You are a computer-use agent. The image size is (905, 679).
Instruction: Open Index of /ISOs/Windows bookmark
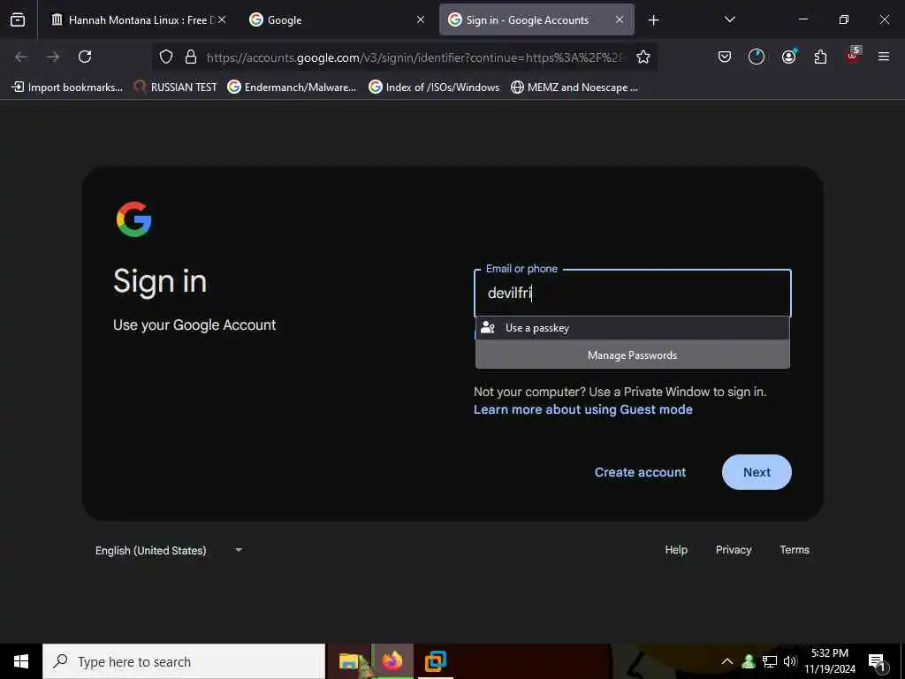pos(434,88)
